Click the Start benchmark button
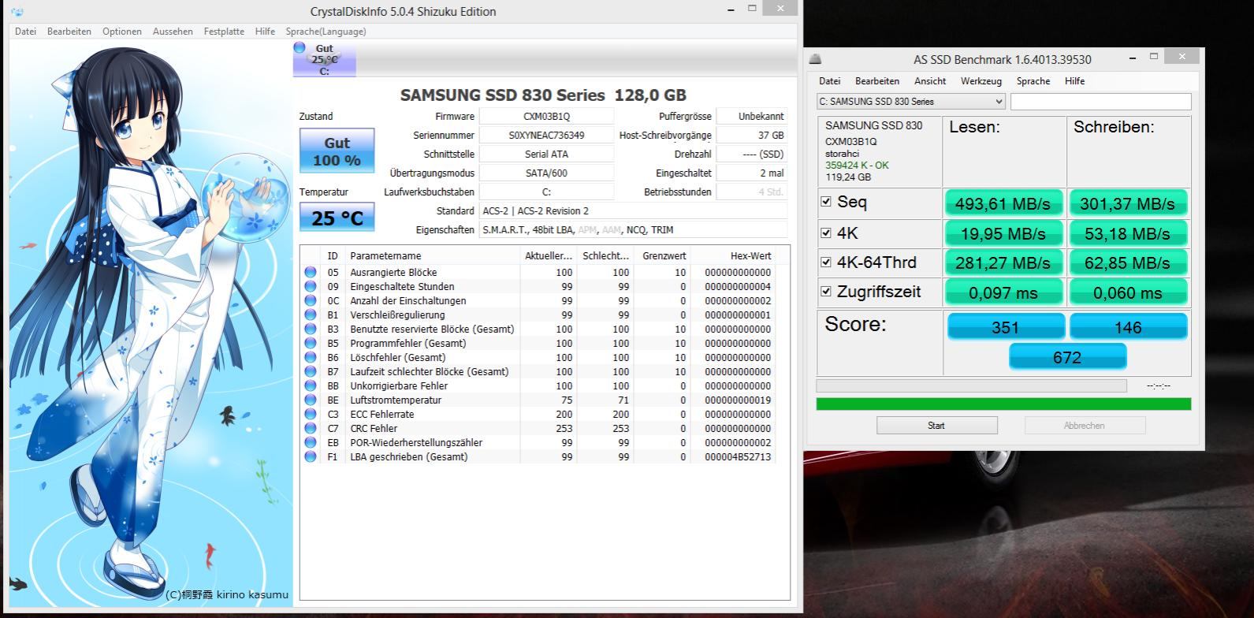The image size is (1254, 618). (937, 426)
